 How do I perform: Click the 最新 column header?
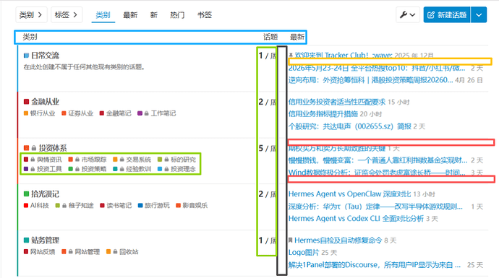click(x=297, y=37)
